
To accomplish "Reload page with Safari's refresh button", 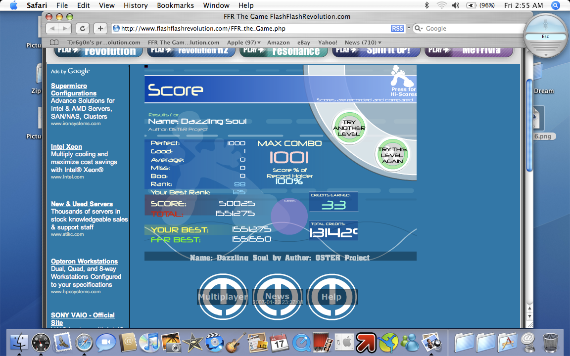I will click(x=82, y=29).
